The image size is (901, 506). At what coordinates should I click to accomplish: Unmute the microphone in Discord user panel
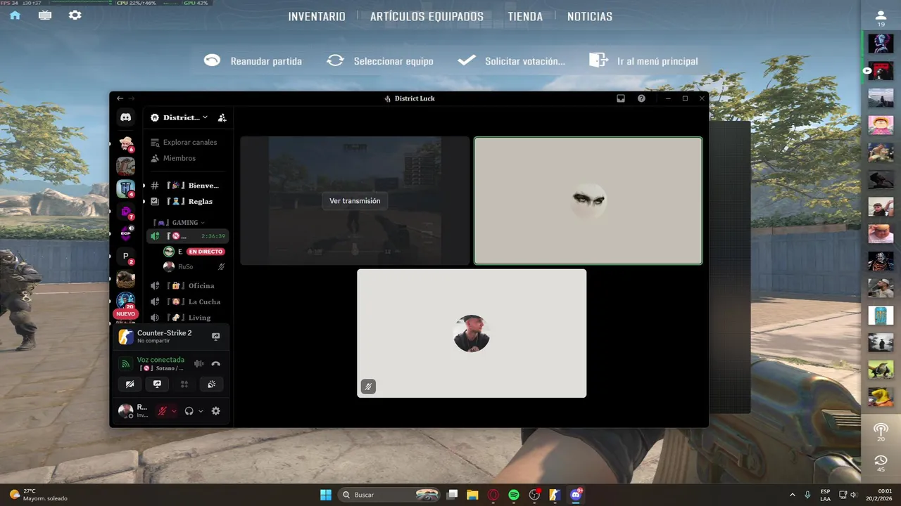[162, 411]
